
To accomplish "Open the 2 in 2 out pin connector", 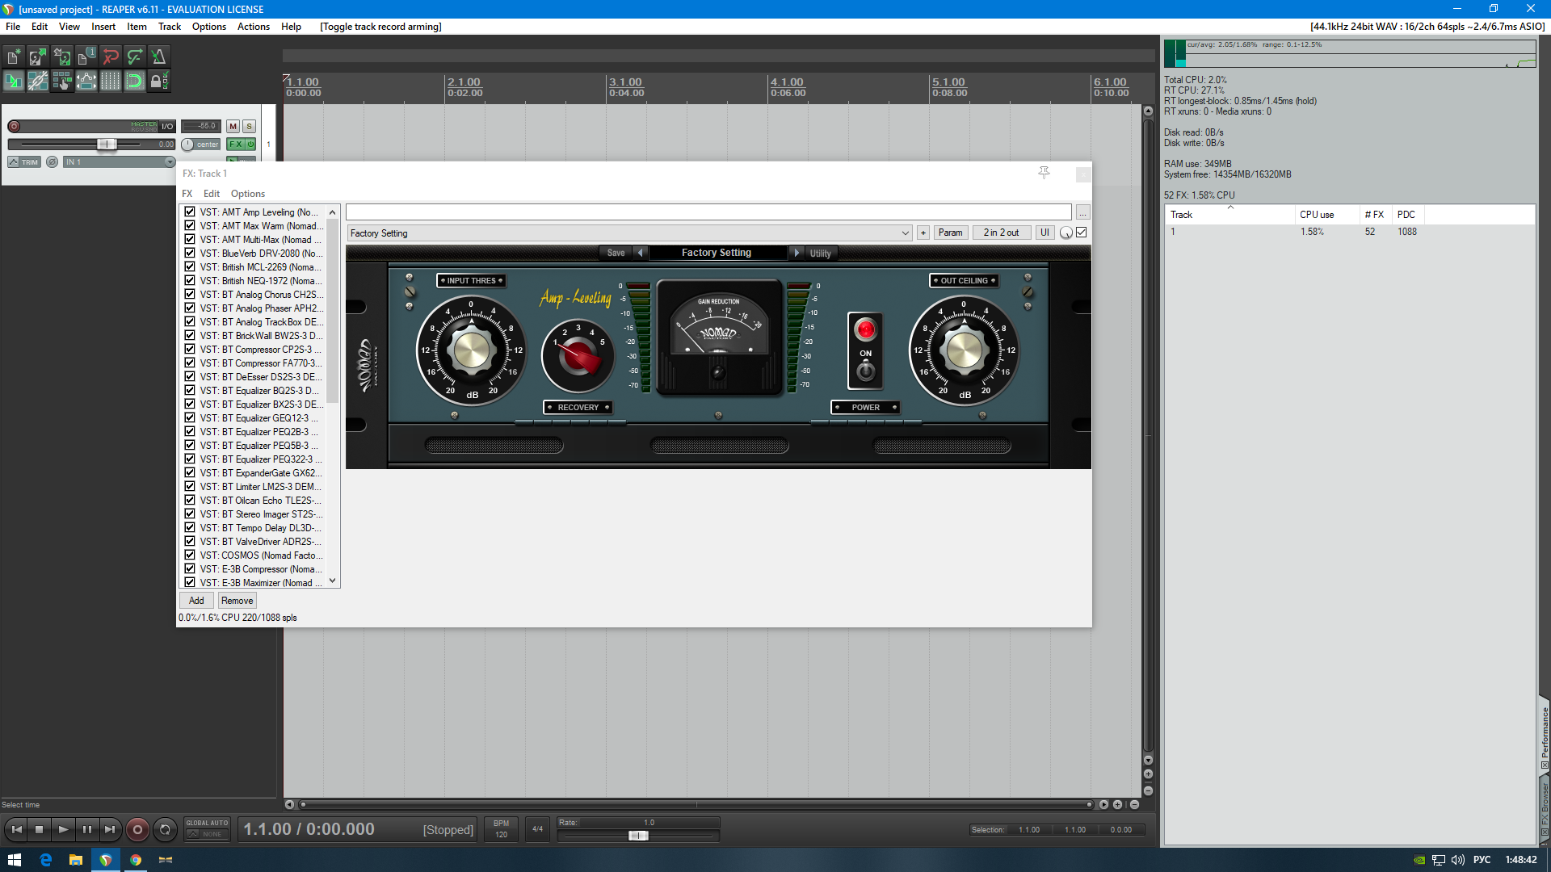I will click(x=1001, y=233).
